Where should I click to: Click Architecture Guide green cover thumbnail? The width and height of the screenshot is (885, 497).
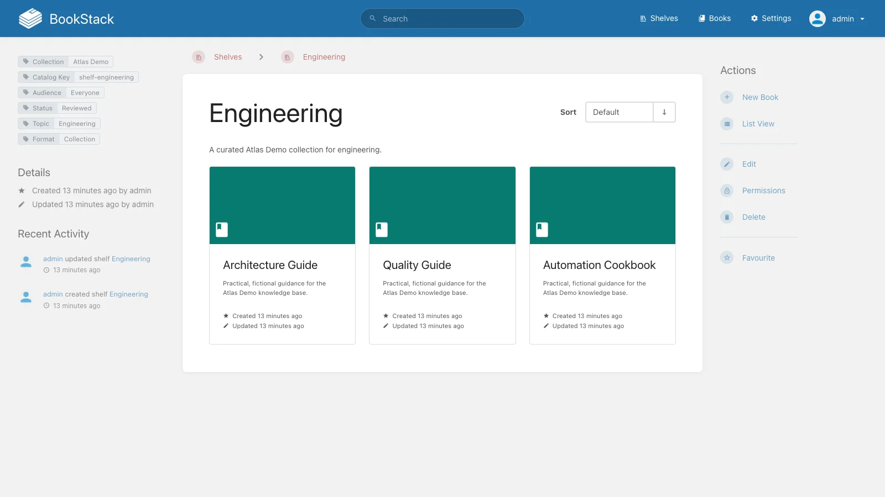(x=283, y=205)
